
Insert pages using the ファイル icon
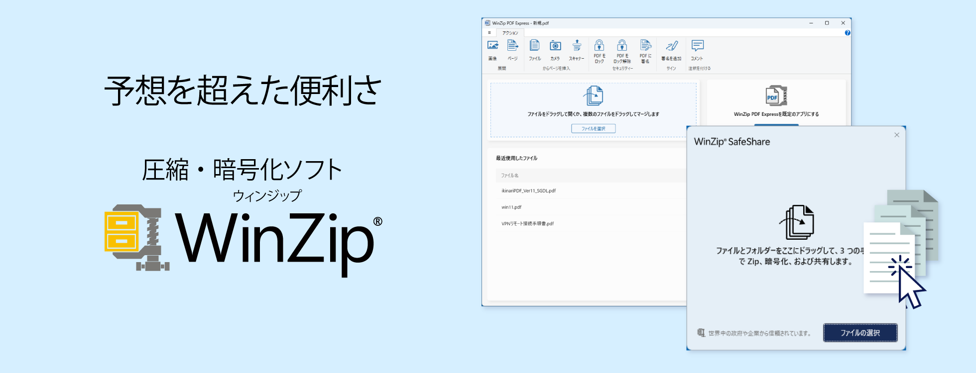coord(534,46)
